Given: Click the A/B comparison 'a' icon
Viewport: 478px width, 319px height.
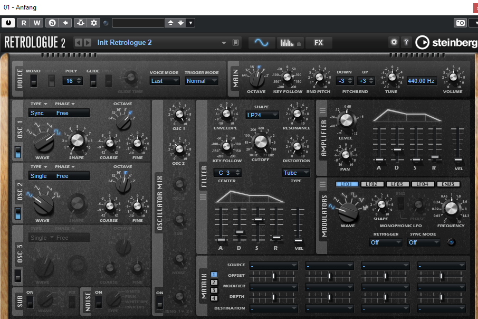Looking at the screenshot, I should click(x=52, y=23).
